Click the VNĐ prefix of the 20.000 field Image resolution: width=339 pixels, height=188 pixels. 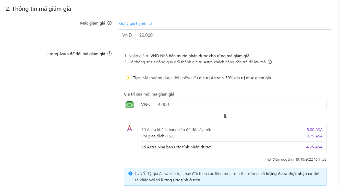click(x=127, y=35)
